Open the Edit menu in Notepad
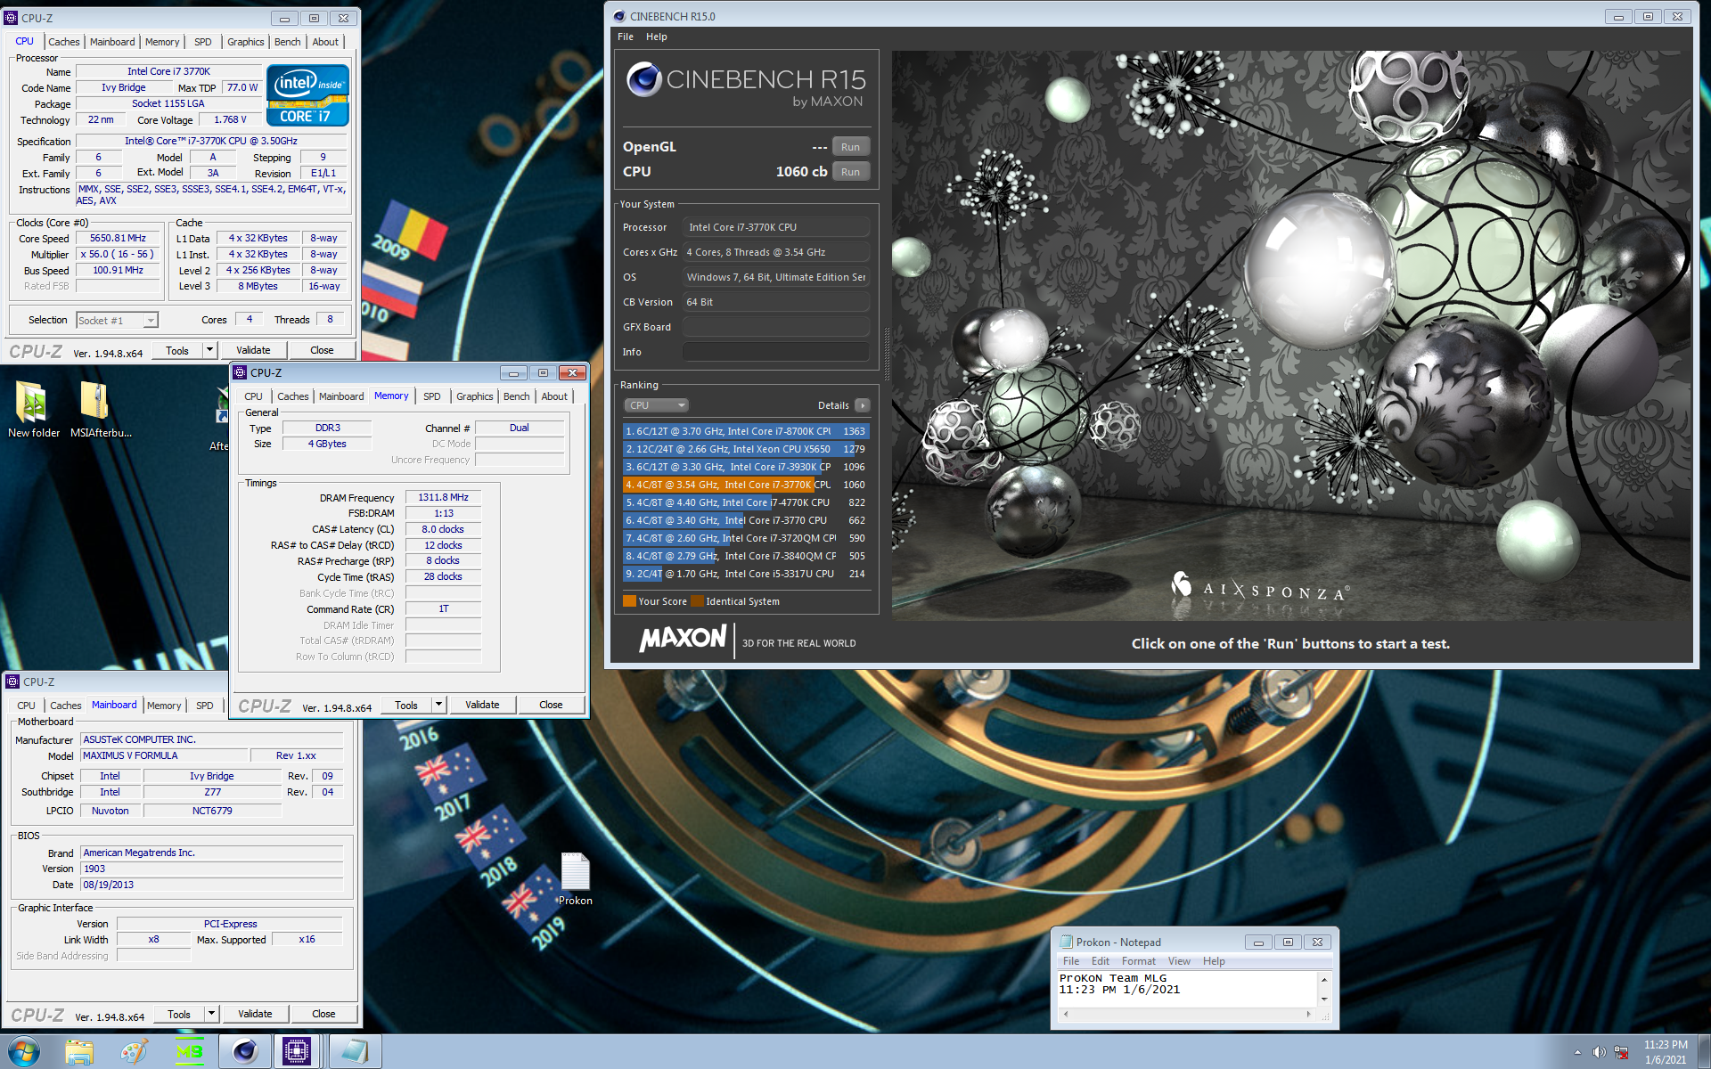Image resolution: width=1711 pixels, height=1069 pixels. [x=1101, y=961]
